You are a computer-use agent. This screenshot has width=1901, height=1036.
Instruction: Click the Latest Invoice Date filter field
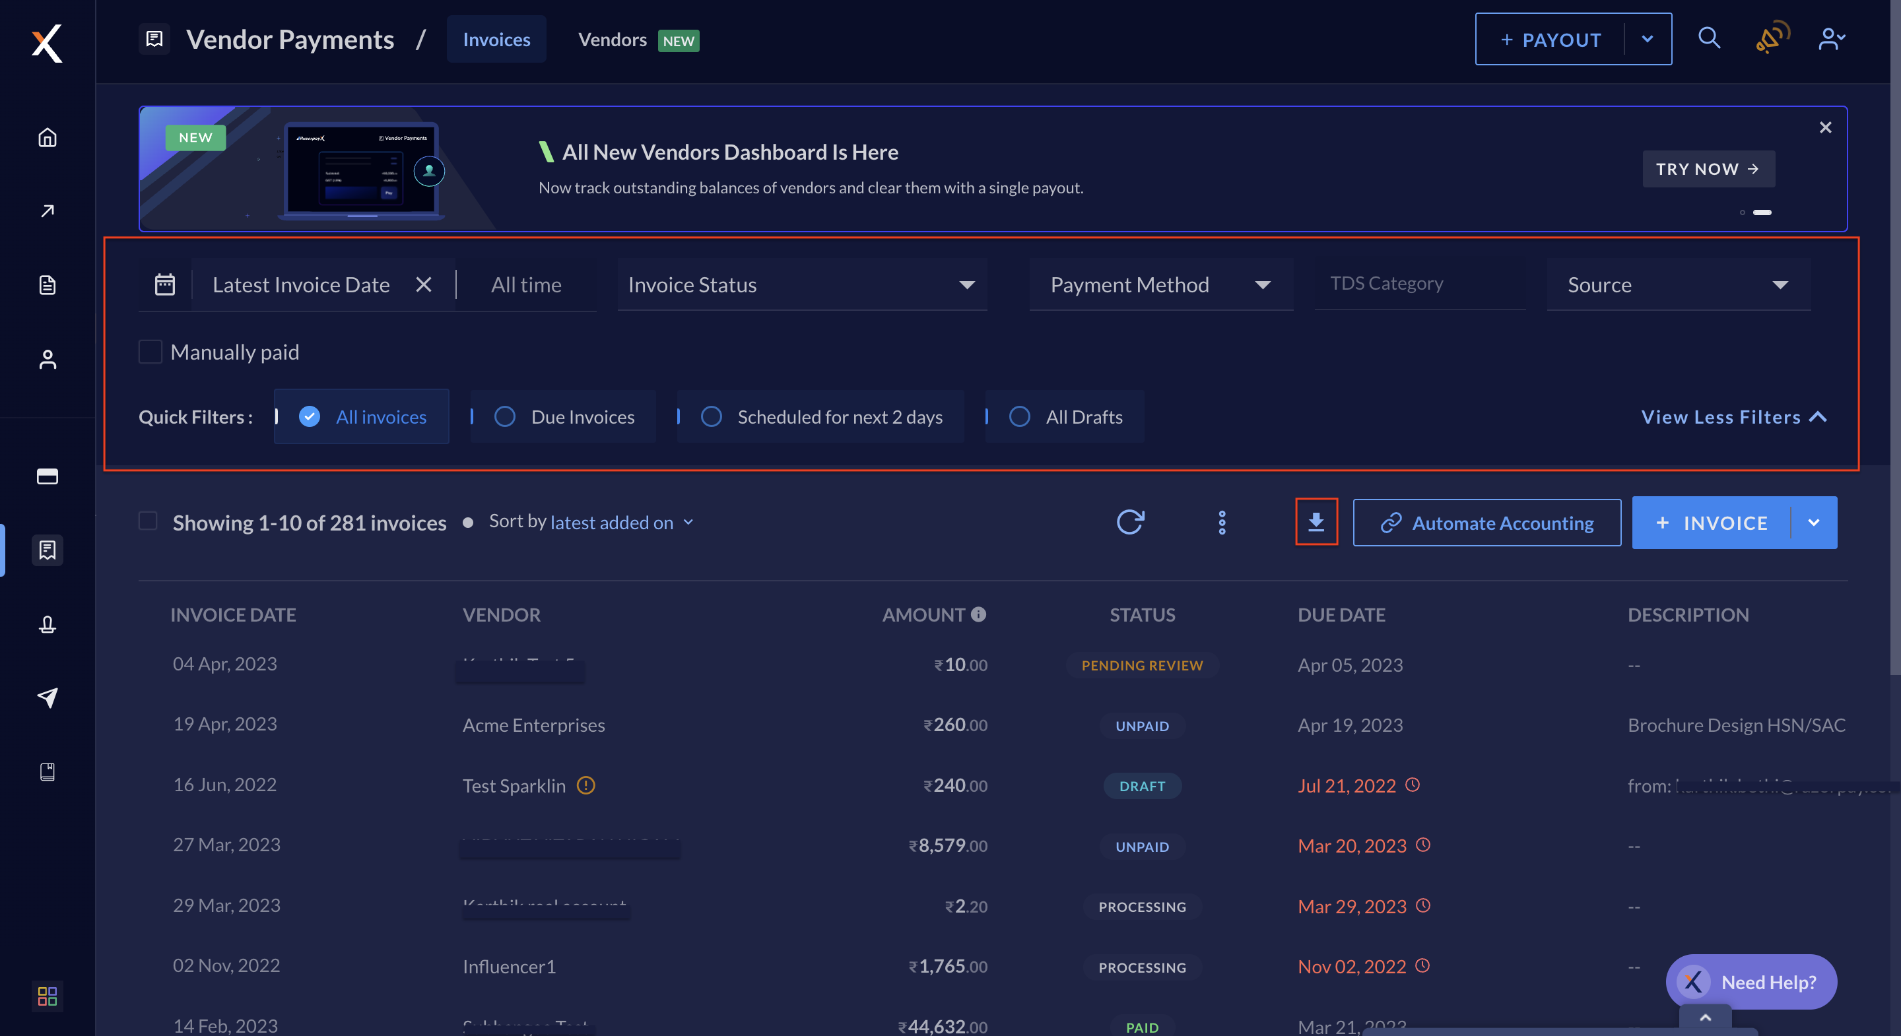click(301, 283)
